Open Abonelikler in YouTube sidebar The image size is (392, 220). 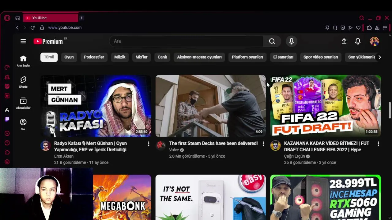(23, 103)
